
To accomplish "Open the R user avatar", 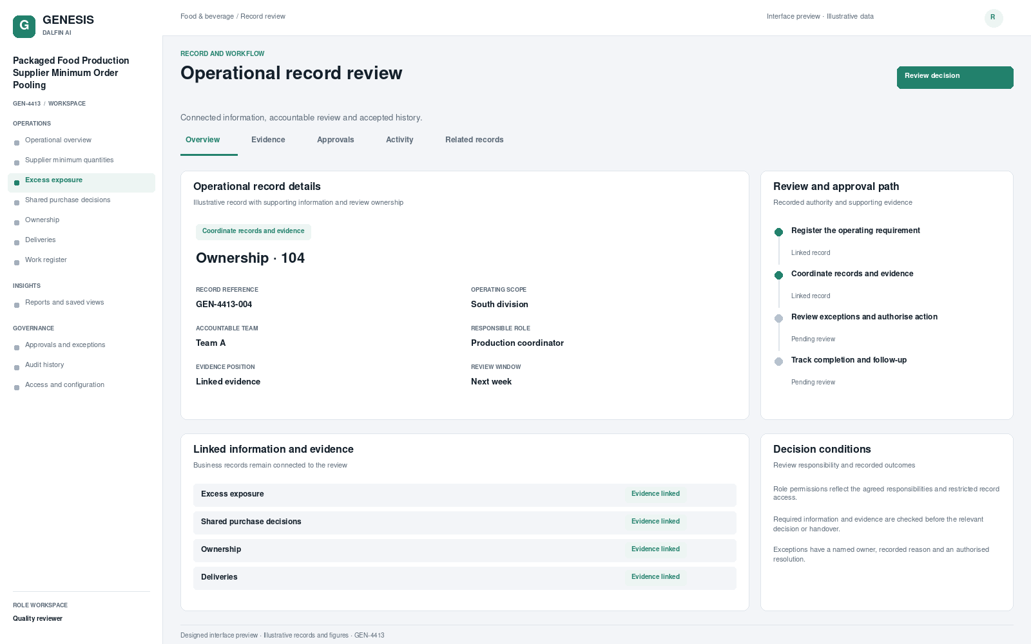I will [994, 17].
